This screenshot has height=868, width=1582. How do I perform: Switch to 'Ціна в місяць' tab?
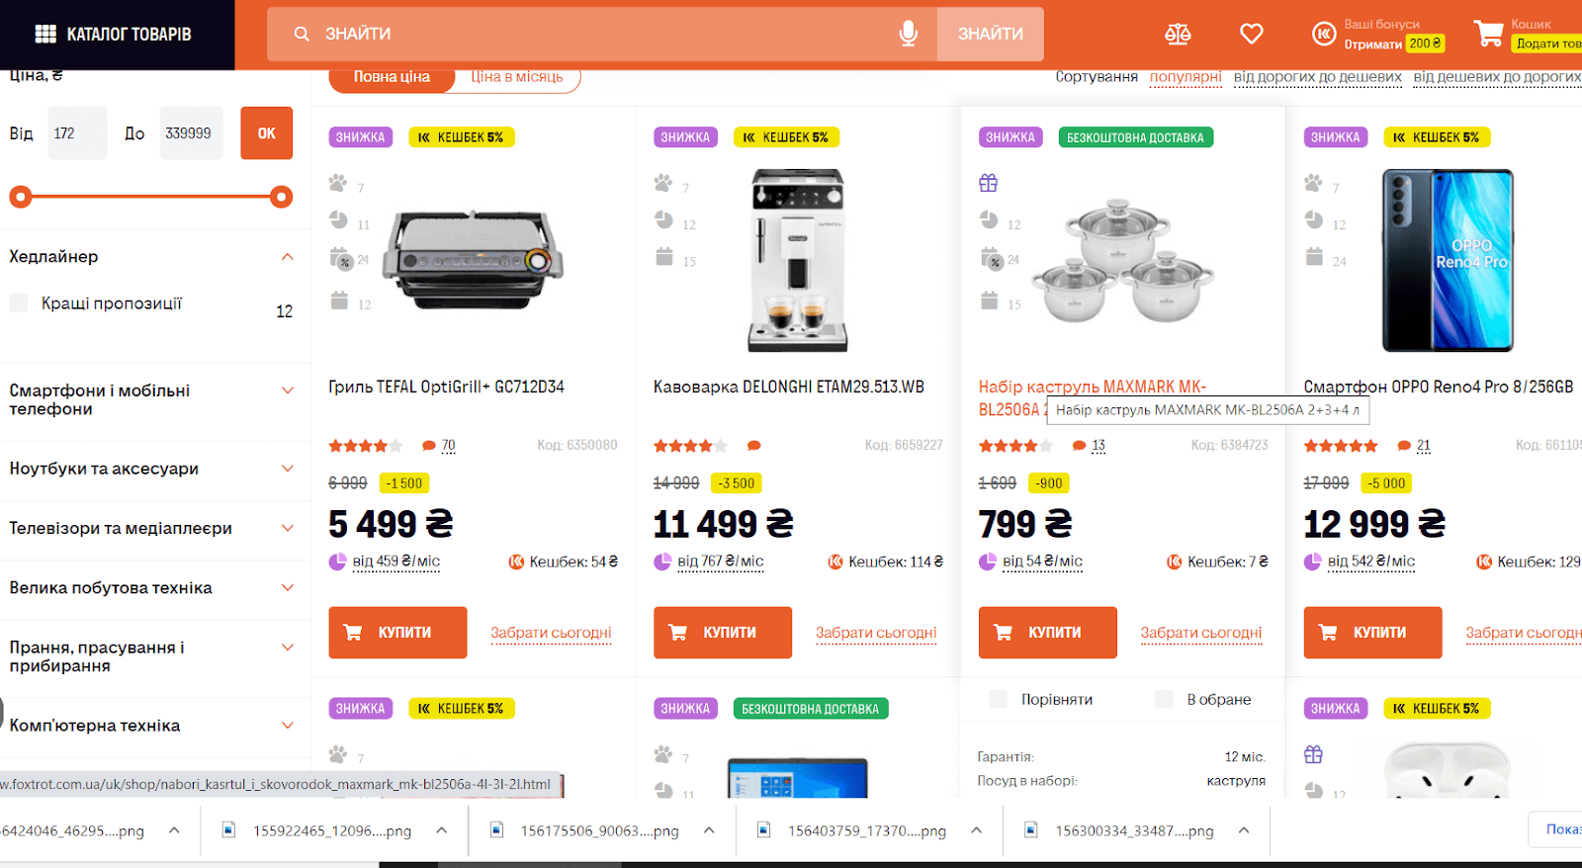point(517,77)
